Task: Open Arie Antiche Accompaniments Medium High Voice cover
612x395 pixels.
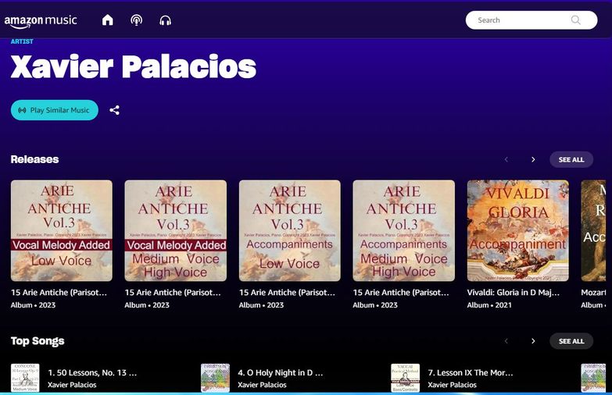Action: pyautogui.click(x=403, y=230)
